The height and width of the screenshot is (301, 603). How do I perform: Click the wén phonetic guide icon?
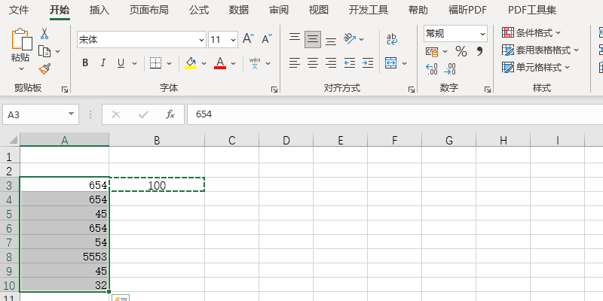(x=255, y=63)
